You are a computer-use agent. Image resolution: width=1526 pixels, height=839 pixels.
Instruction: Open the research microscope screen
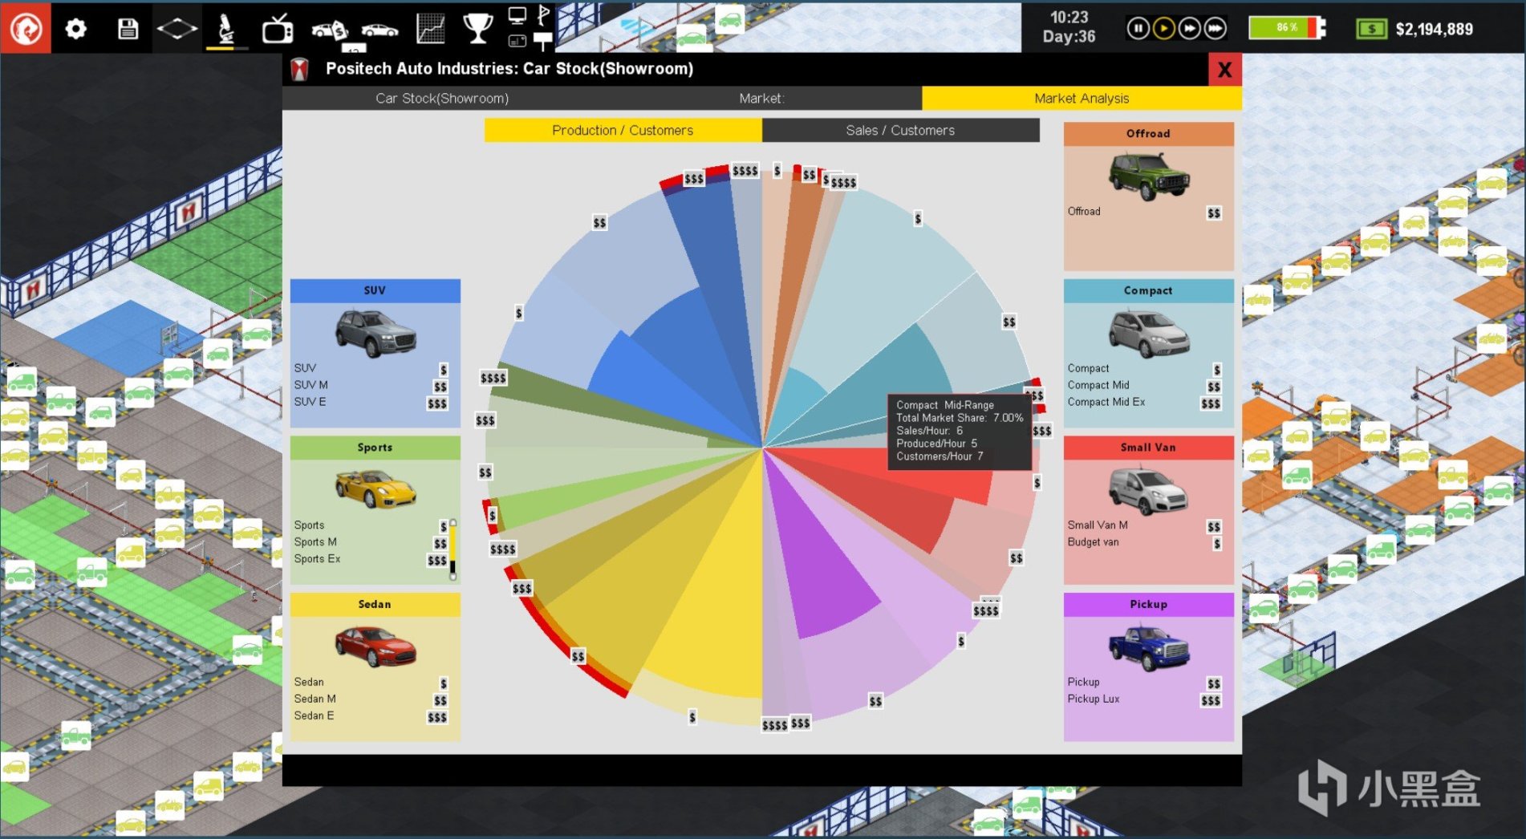coord(227,29)
